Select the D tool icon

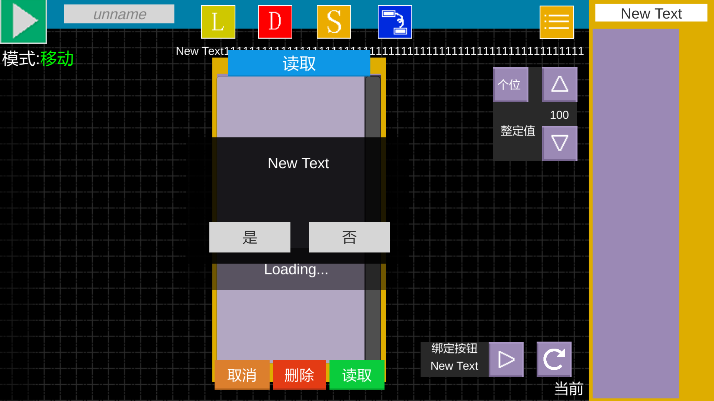tap(275, 22)
